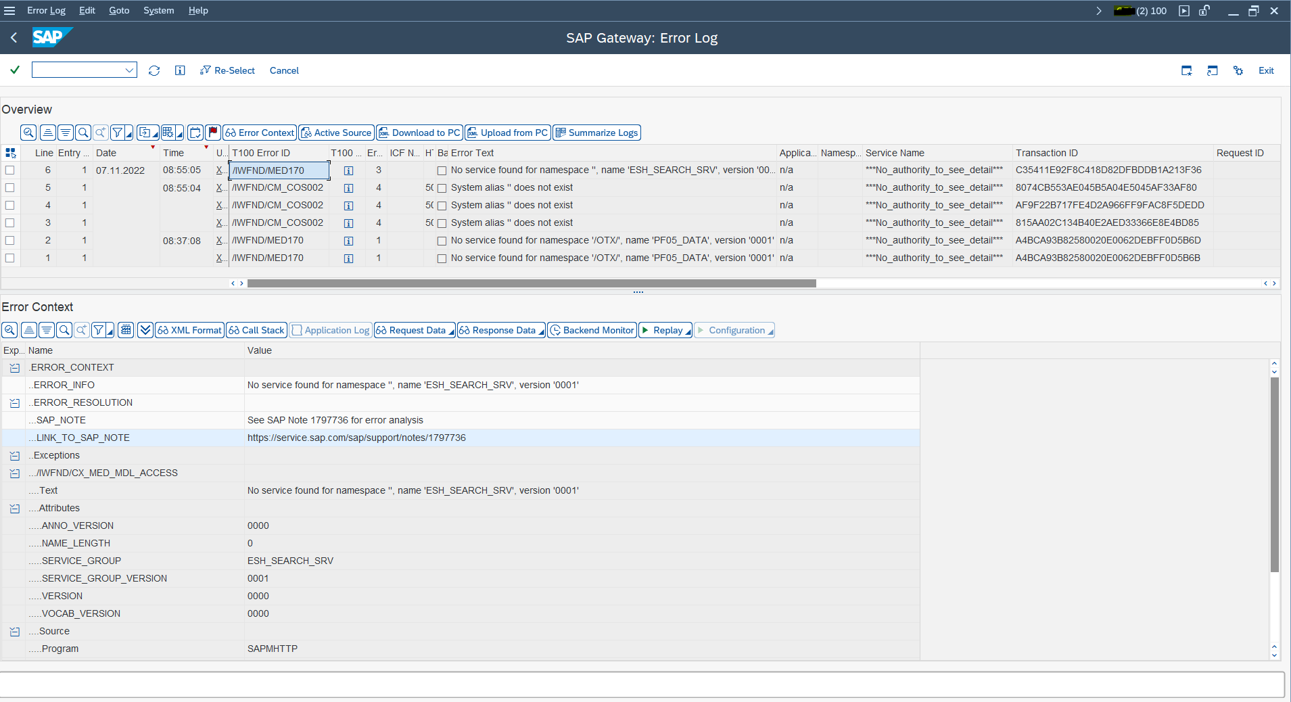Viewport: 1291px width, 702px height.
Task: Click the lock icon in the title bar
Action: (x=1204, y=11)
